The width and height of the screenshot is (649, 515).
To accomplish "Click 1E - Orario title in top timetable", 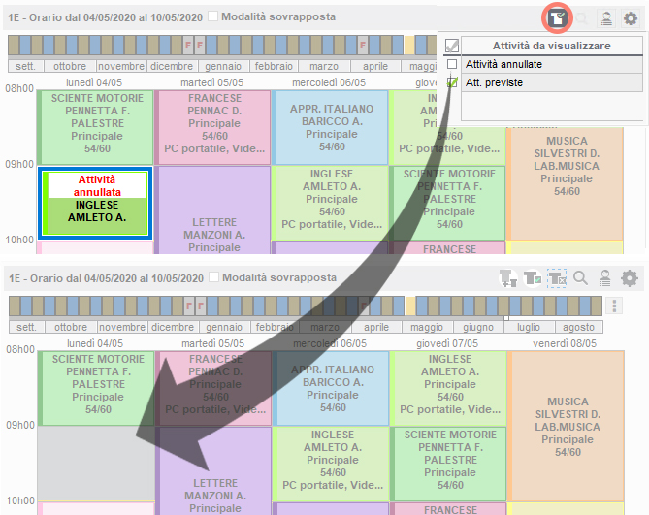I will pyautogui.click(x=105, y=17).
